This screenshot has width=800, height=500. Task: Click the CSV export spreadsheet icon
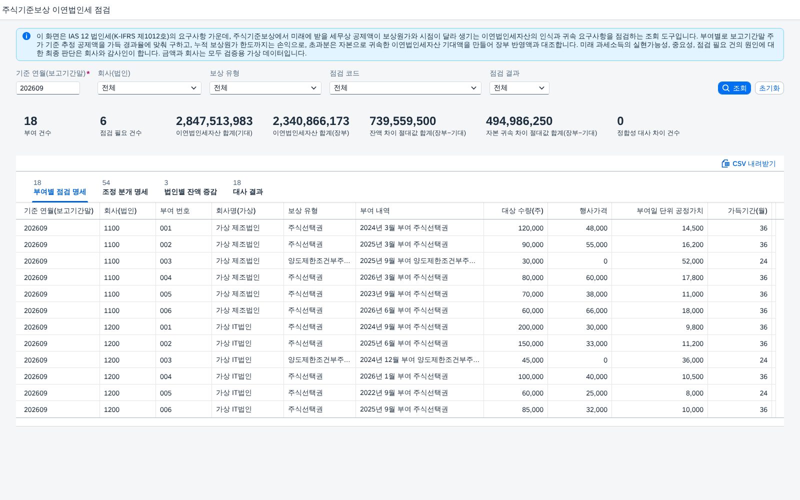tap(725, 163)
